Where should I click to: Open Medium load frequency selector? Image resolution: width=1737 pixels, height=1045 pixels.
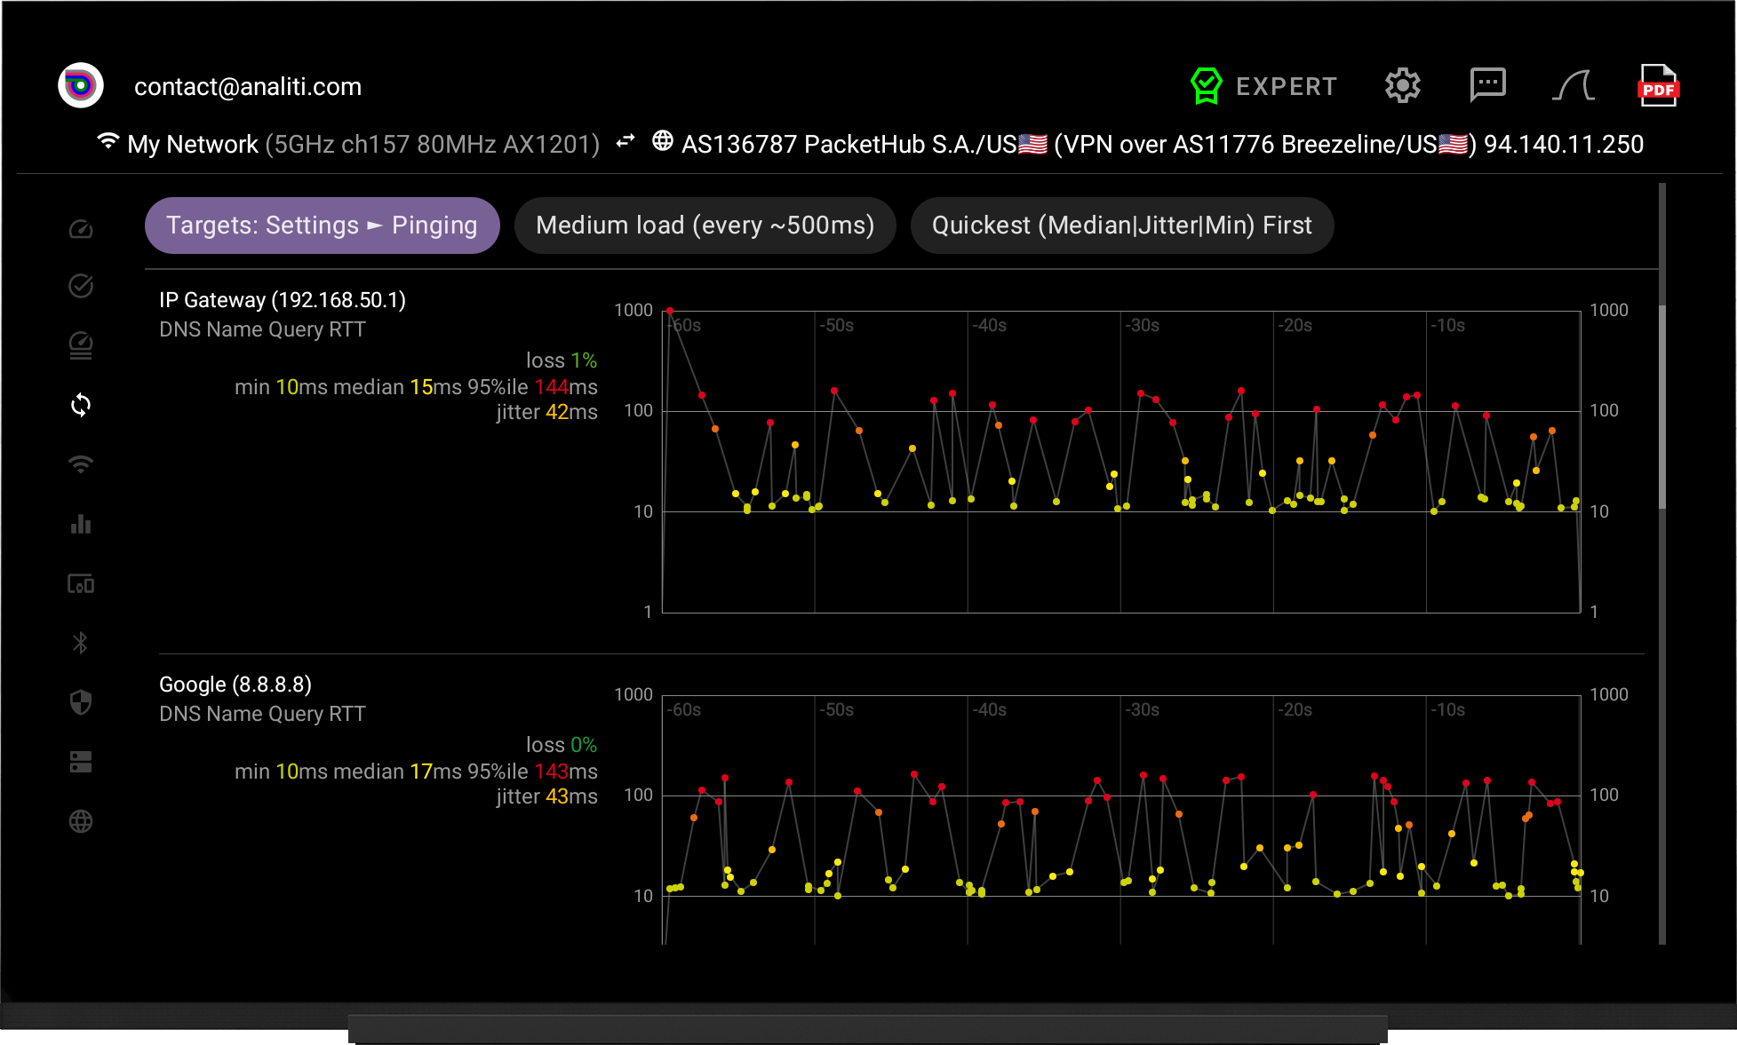[x=705, y=226]
